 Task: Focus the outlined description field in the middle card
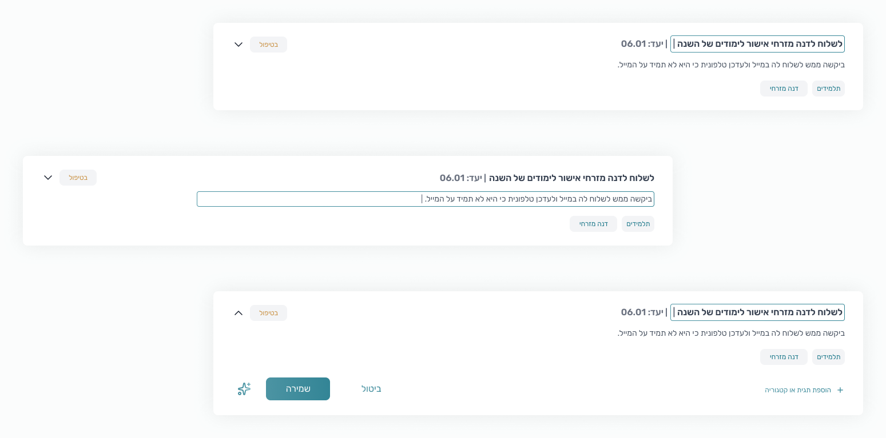426,199
